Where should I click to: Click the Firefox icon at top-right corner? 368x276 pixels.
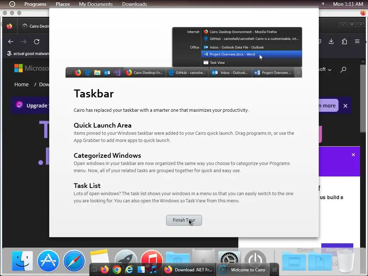point(363,13)
